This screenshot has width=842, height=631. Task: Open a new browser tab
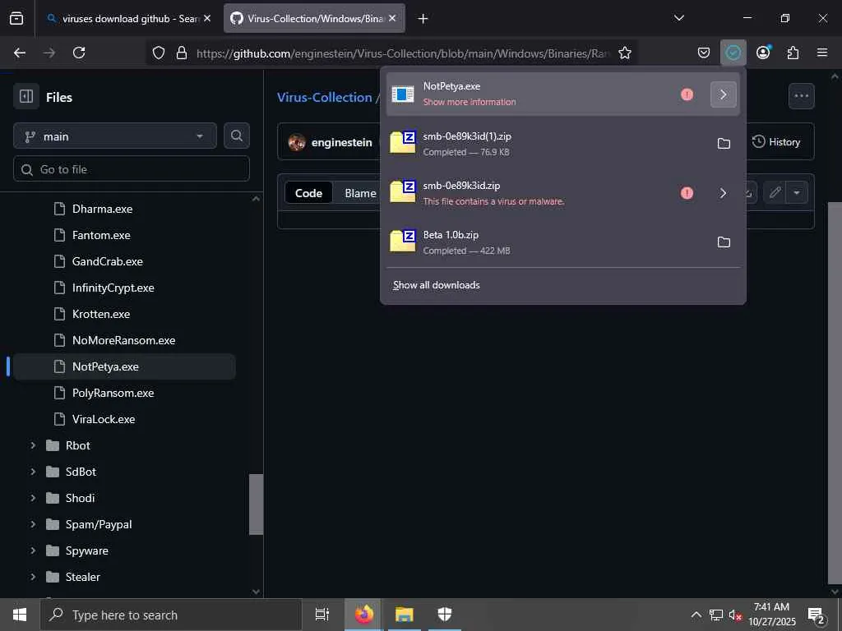423,19
